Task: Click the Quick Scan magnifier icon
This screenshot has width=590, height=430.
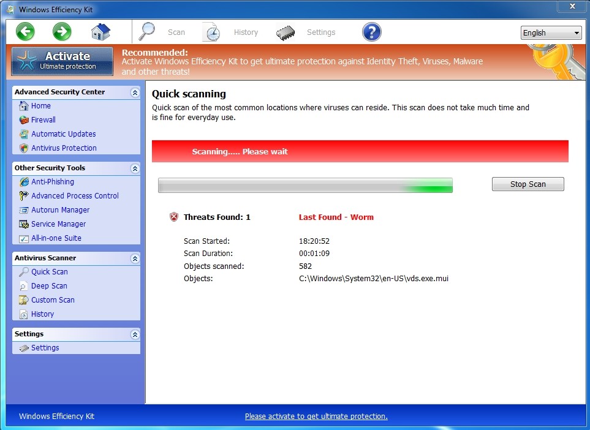Action: (24, 271)
